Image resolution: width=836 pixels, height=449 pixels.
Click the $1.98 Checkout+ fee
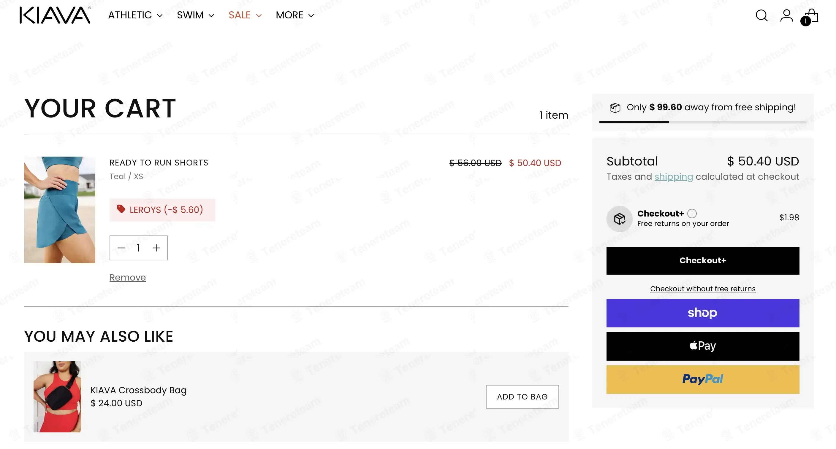[789, 217]
